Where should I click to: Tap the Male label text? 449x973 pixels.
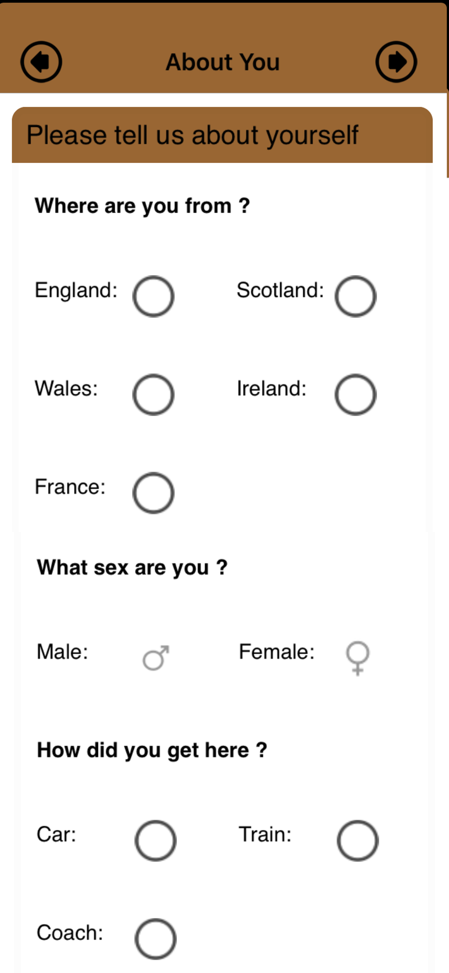(x=62, y=652)
